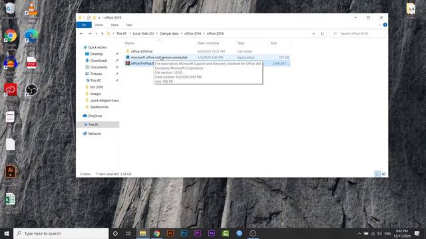Select microsoft office old version uninstaller file
The image size is (426, 239).
point(159,58)
